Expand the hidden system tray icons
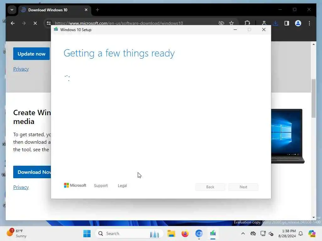Viewport: 322px width, 241px height. 243,233
